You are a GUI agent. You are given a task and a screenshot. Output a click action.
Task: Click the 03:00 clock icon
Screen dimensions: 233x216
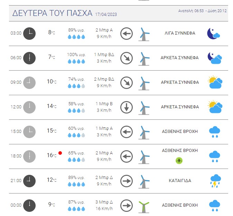point(29,34)
